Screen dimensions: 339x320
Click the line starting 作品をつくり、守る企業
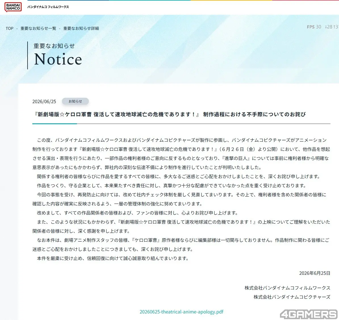172,186
